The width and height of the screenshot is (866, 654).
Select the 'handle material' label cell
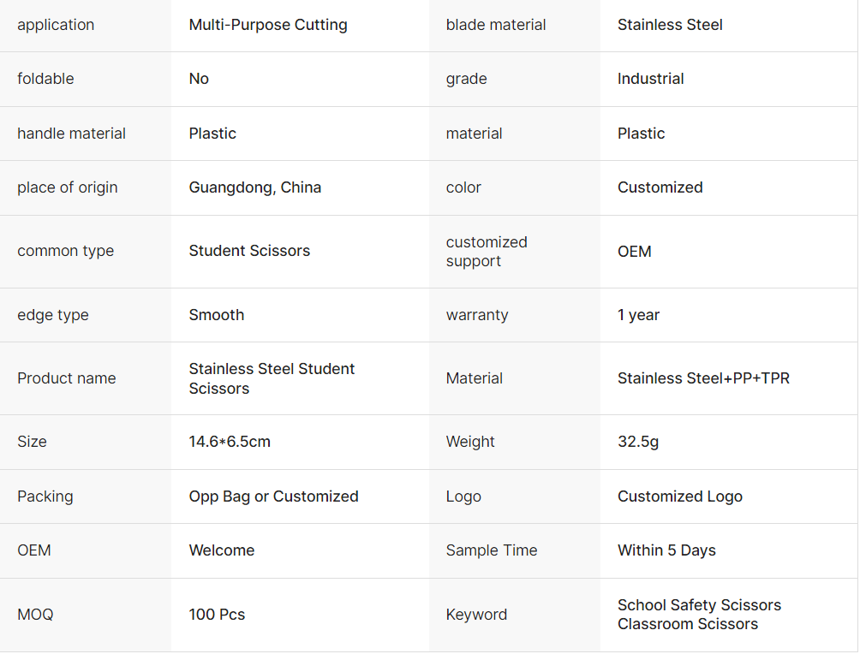tap(71, 134)
